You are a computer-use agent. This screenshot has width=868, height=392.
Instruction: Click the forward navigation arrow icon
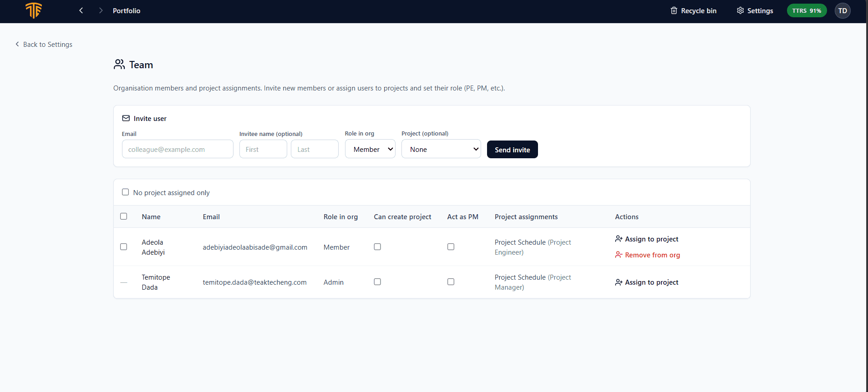point(101,10)
